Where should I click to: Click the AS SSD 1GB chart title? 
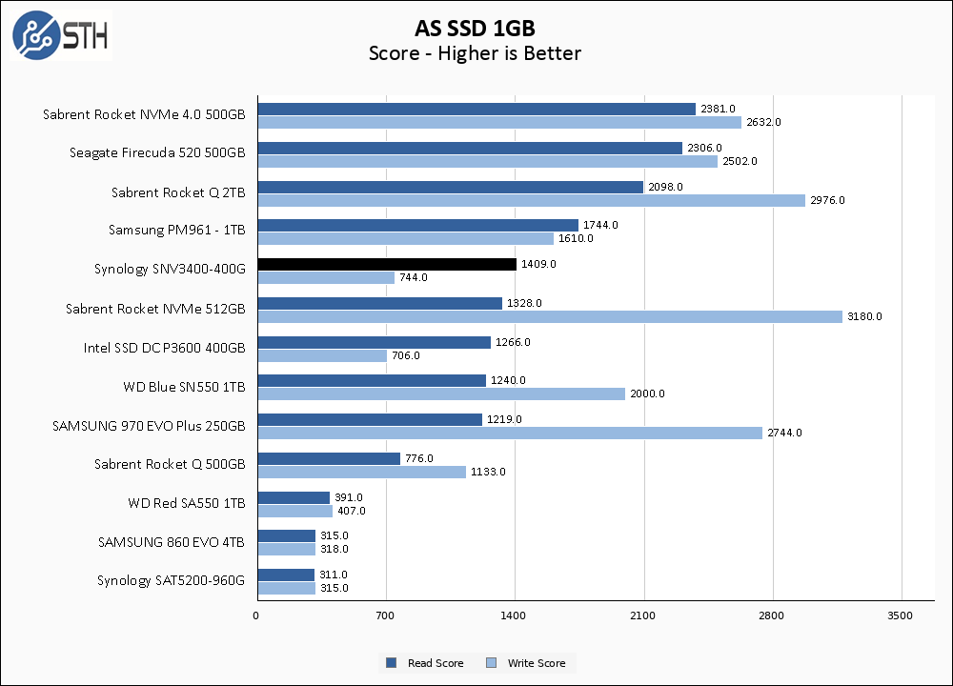coord(475,28)
